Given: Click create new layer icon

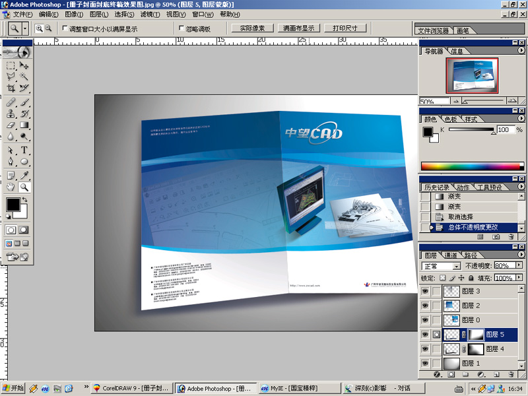Looking at the screenshot, I should tap(496, 374).
